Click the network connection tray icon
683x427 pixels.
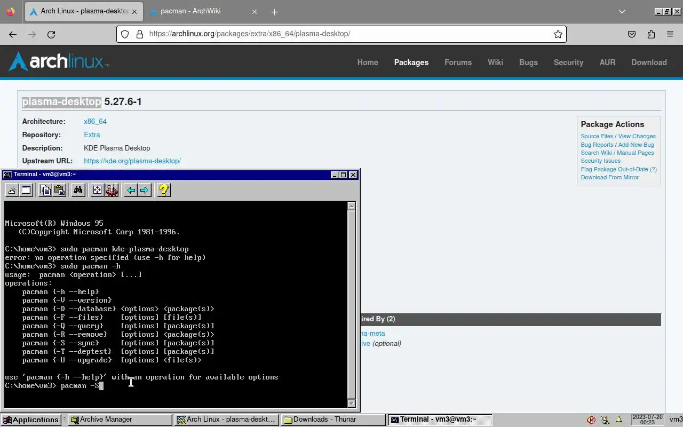tap(605, 420)
